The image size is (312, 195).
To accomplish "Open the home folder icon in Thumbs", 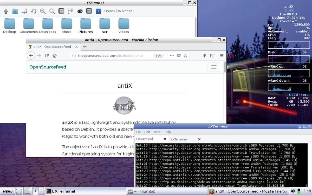I will point(15,11).
